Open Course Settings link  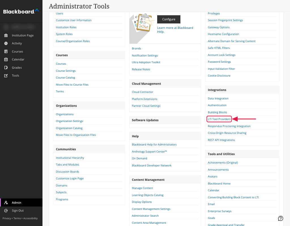[66, 71]
